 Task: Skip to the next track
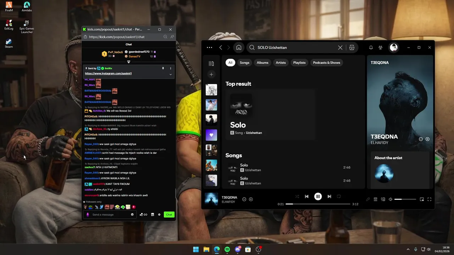click(329, 197)
